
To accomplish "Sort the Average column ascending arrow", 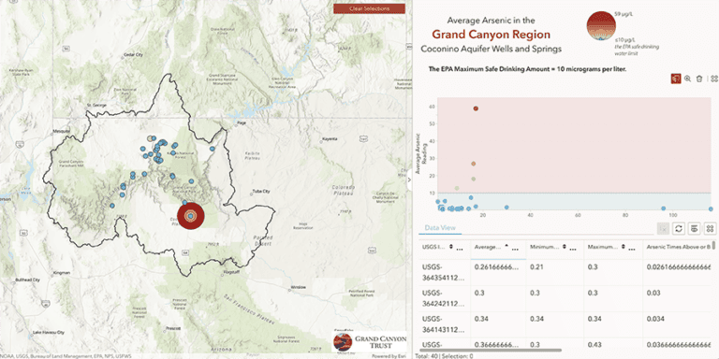I will (506, 247).
